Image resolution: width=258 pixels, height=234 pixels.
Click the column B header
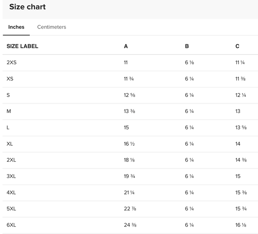[187, 46]
